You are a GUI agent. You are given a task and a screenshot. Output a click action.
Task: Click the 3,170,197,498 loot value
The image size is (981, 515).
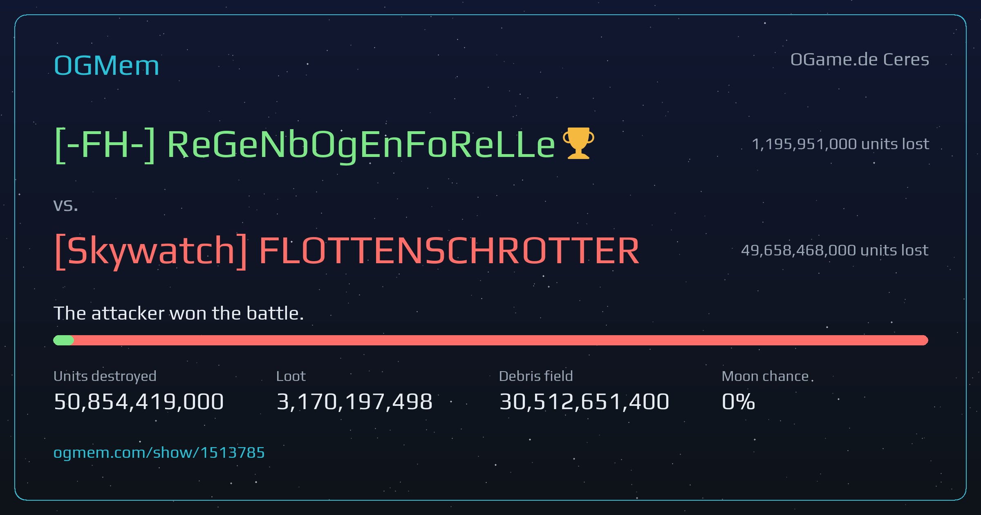point(354,401)
